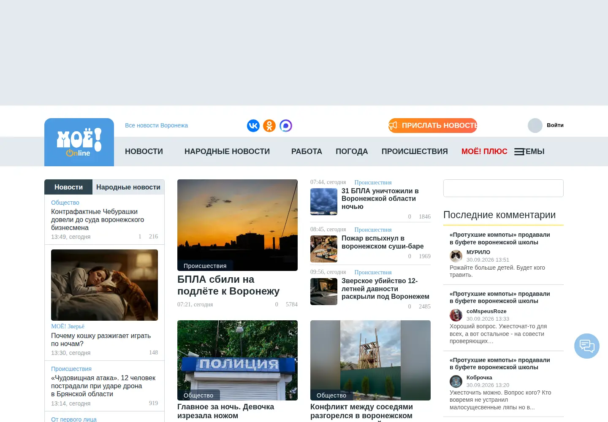Open 'Чудовищная атака' drone article

(x=103, y=386)
